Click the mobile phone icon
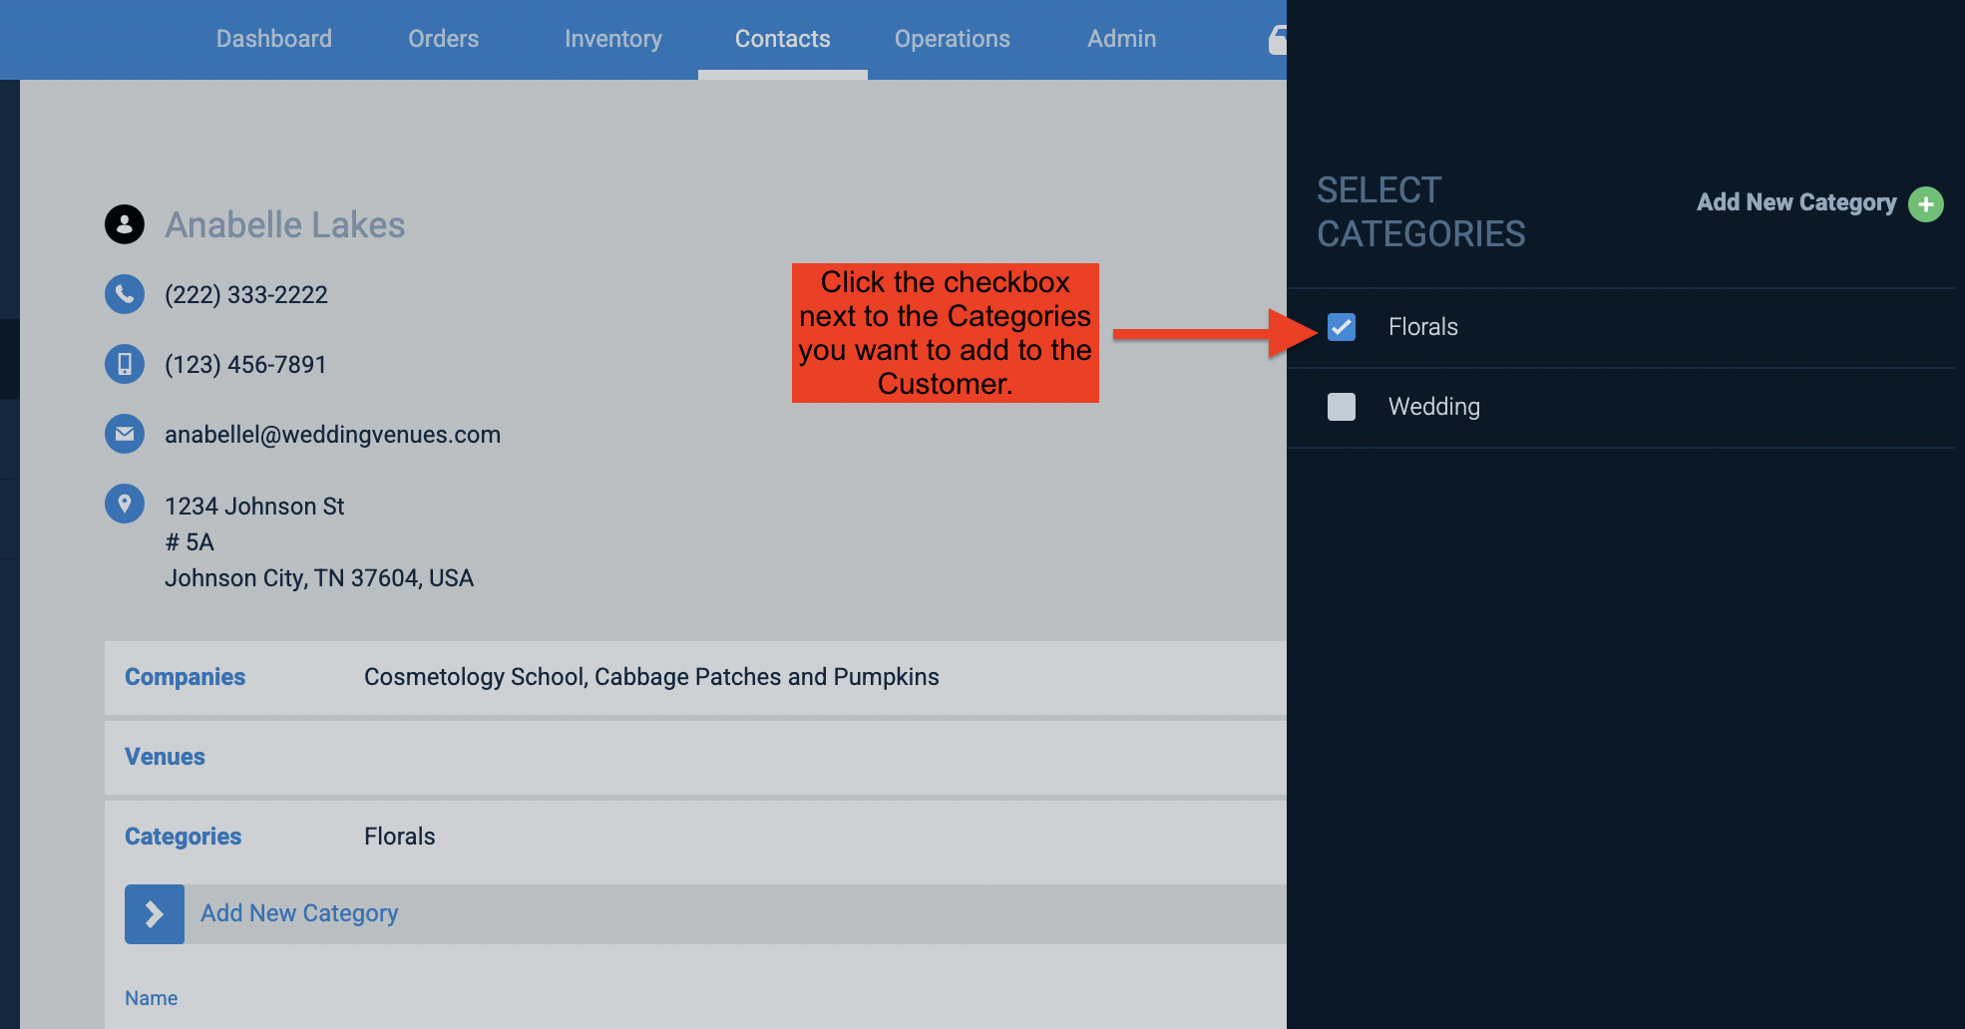 click(x=125, y=364)
